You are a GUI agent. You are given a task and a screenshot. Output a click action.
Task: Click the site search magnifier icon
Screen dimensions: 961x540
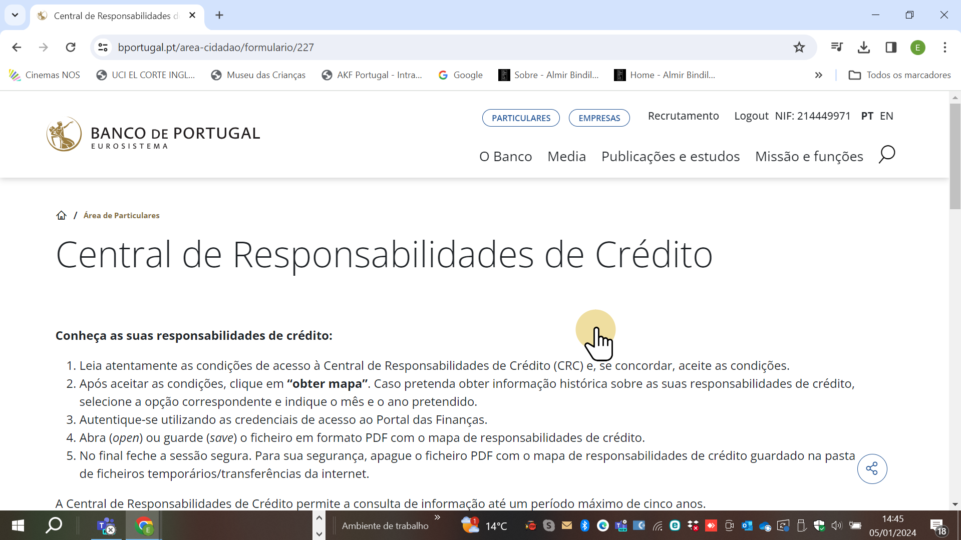886,155
